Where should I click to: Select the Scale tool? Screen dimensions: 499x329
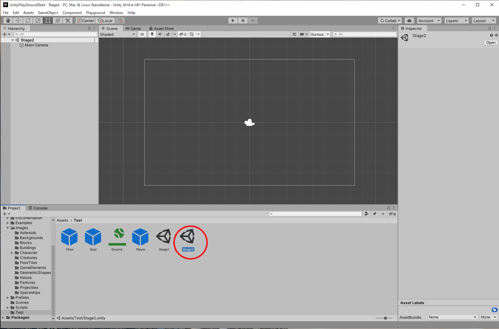coord(38,21)
